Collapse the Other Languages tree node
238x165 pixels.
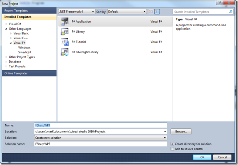point(6,29)
